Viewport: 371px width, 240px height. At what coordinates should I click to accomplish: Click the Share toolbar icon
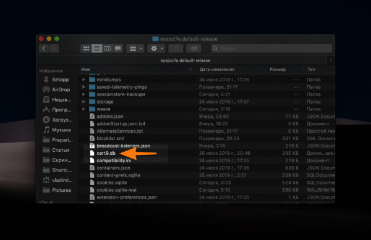point(176,48)
